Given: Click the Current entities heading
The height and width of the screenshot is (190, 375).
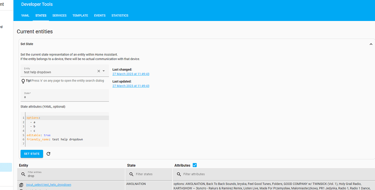Looking at the screenshot, I should (35, 31).
